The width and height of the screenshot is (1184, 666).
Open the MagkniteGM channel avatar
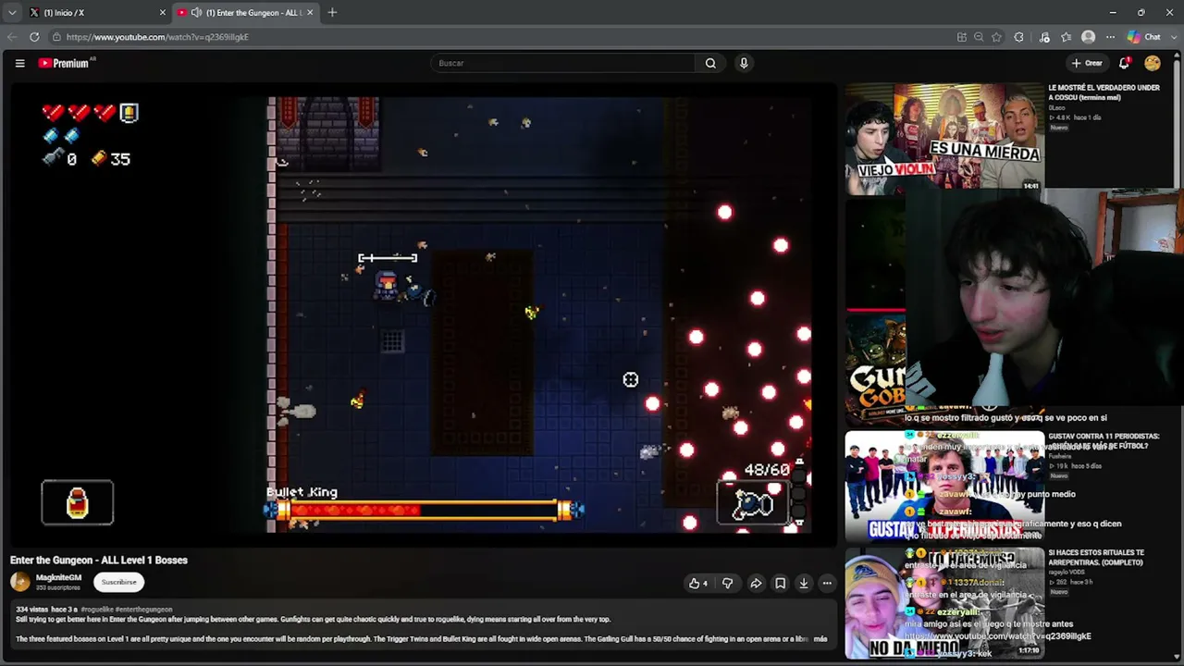pos(20,582)
